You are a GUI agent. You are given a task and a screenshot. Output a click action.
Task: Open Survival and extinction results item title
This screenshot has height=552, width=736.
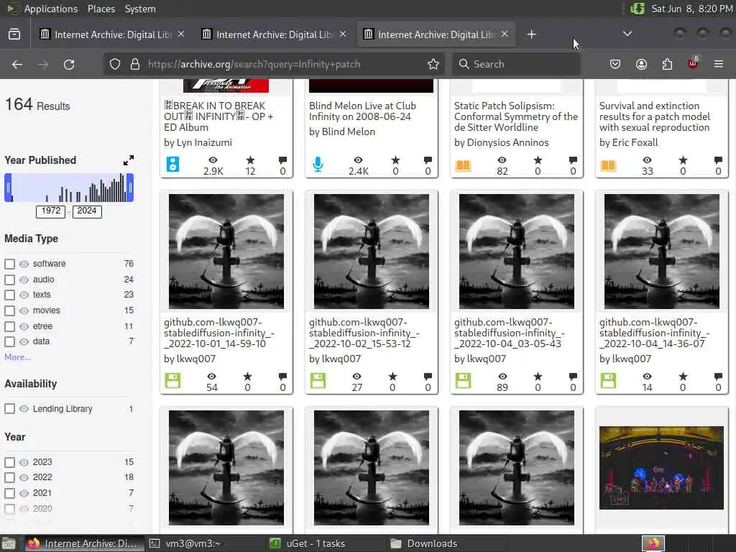[x=655, y=116]
